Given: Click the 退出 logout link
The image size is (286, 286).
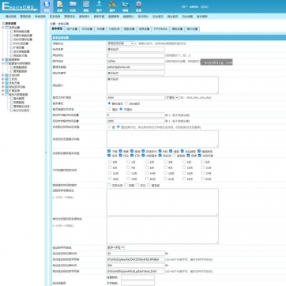Looking at the screenshot, I should pyautogui.click(x=205, y=6).
